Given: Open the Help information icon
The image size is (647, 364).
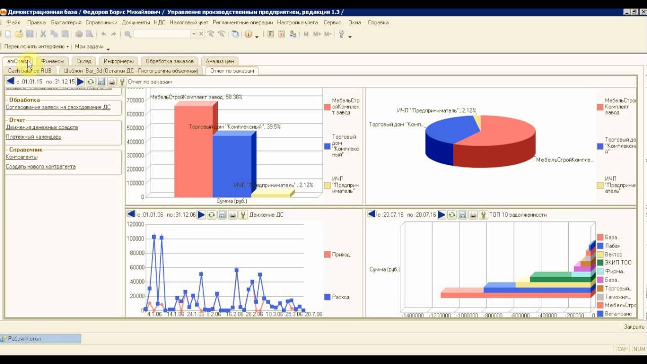Looking at the screenshot, I should [x=248, y=34].
